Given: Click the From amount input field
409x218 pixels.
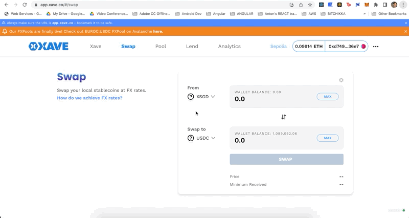Looking at the screenshot, I should 271,99.
